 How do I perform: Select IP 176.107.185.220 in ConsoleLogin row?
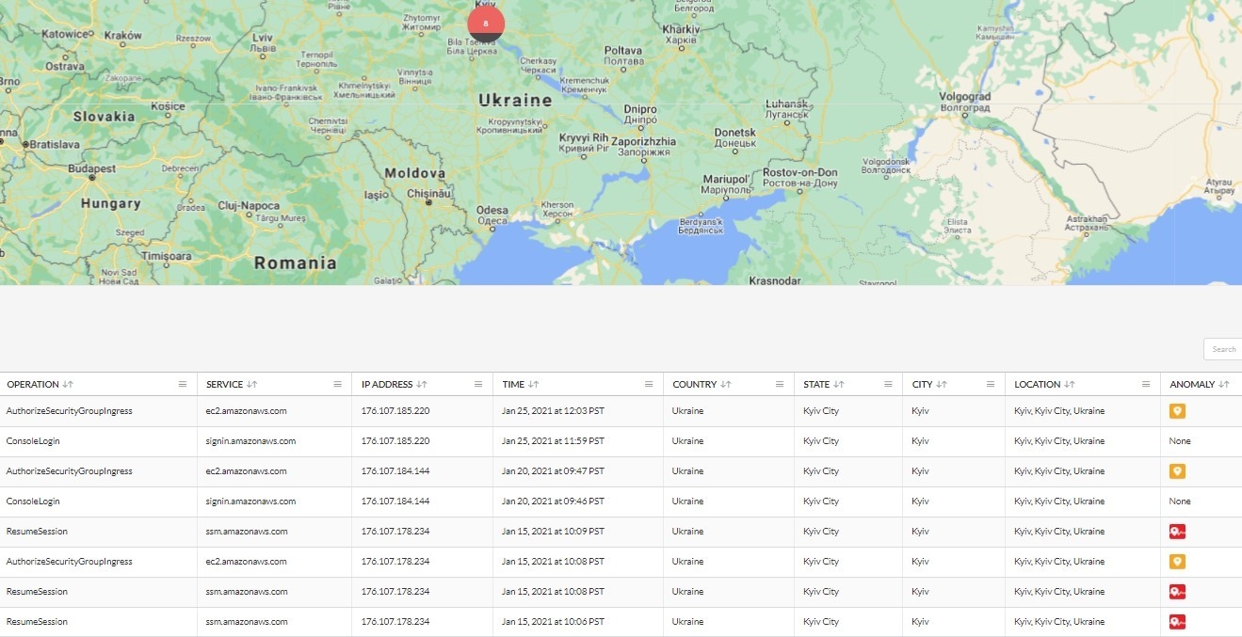pyautogui.click(x=395, y=441)
